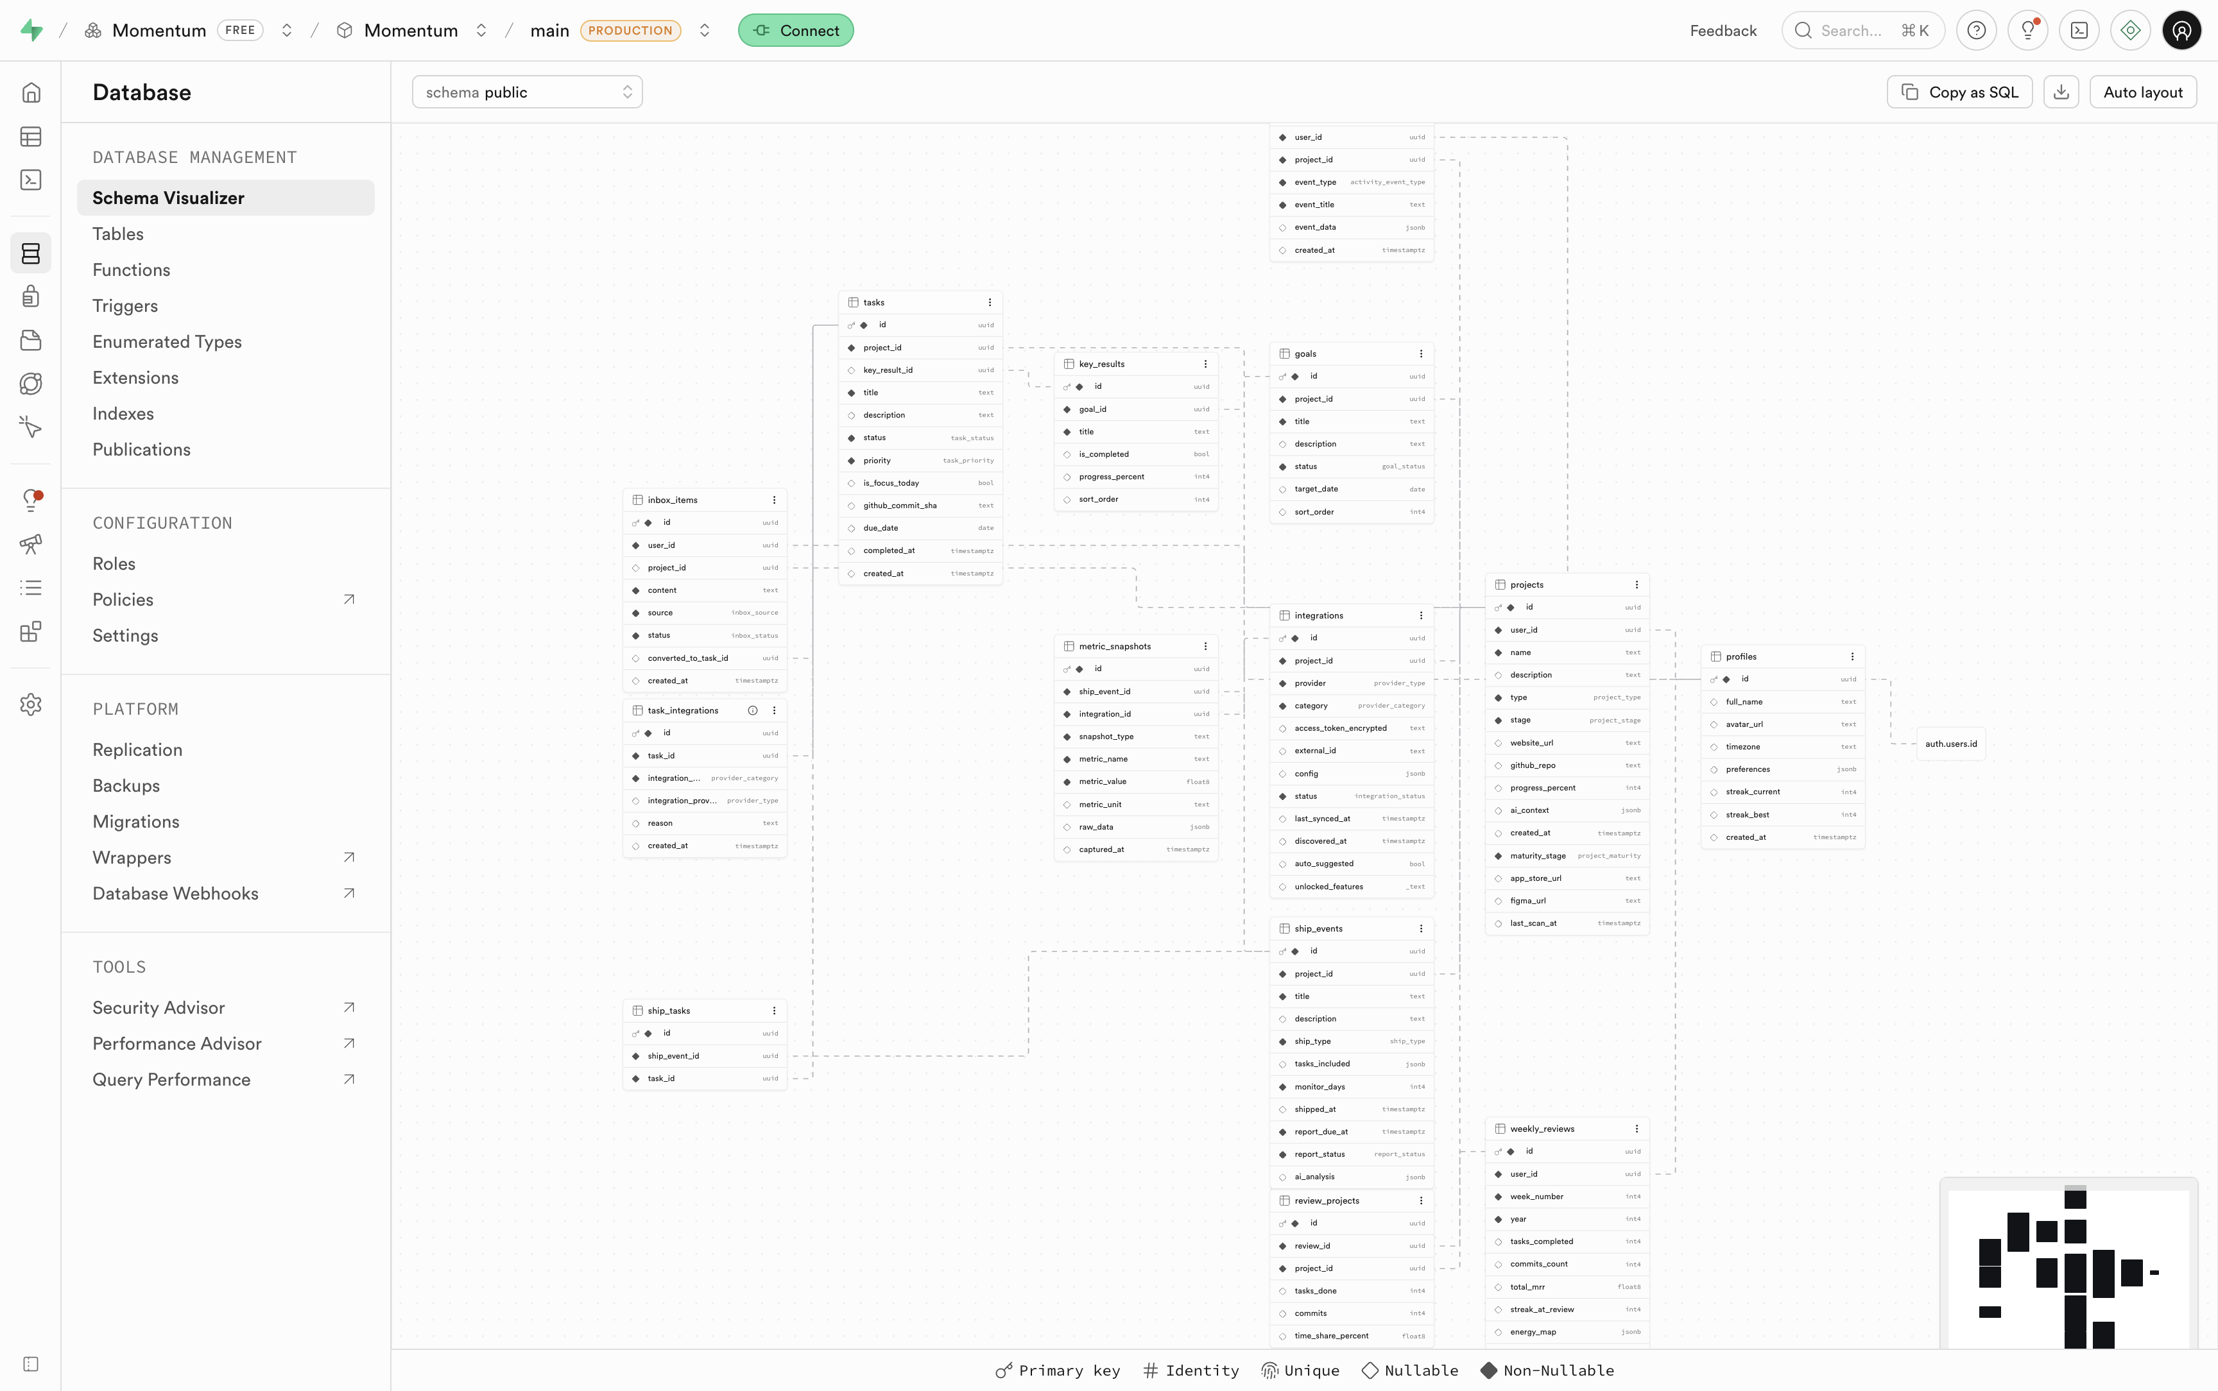Viewport: 2218px width, 1391px height.
Task: Open the help question mark icon
Action: pyautogui.click(x=1976, y=30)
